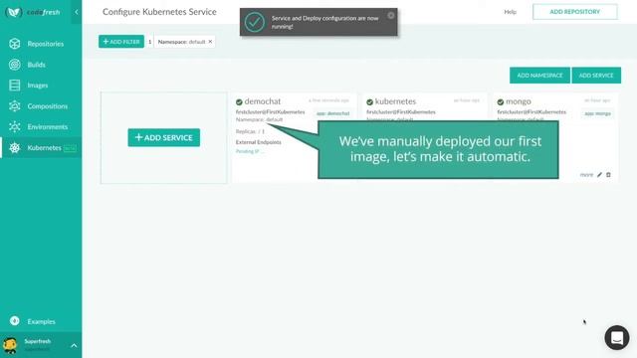Image resolution: width=637 pixels, height=358 pixels.
Task: Click the Environments icon
Action: tap(15, 126)
